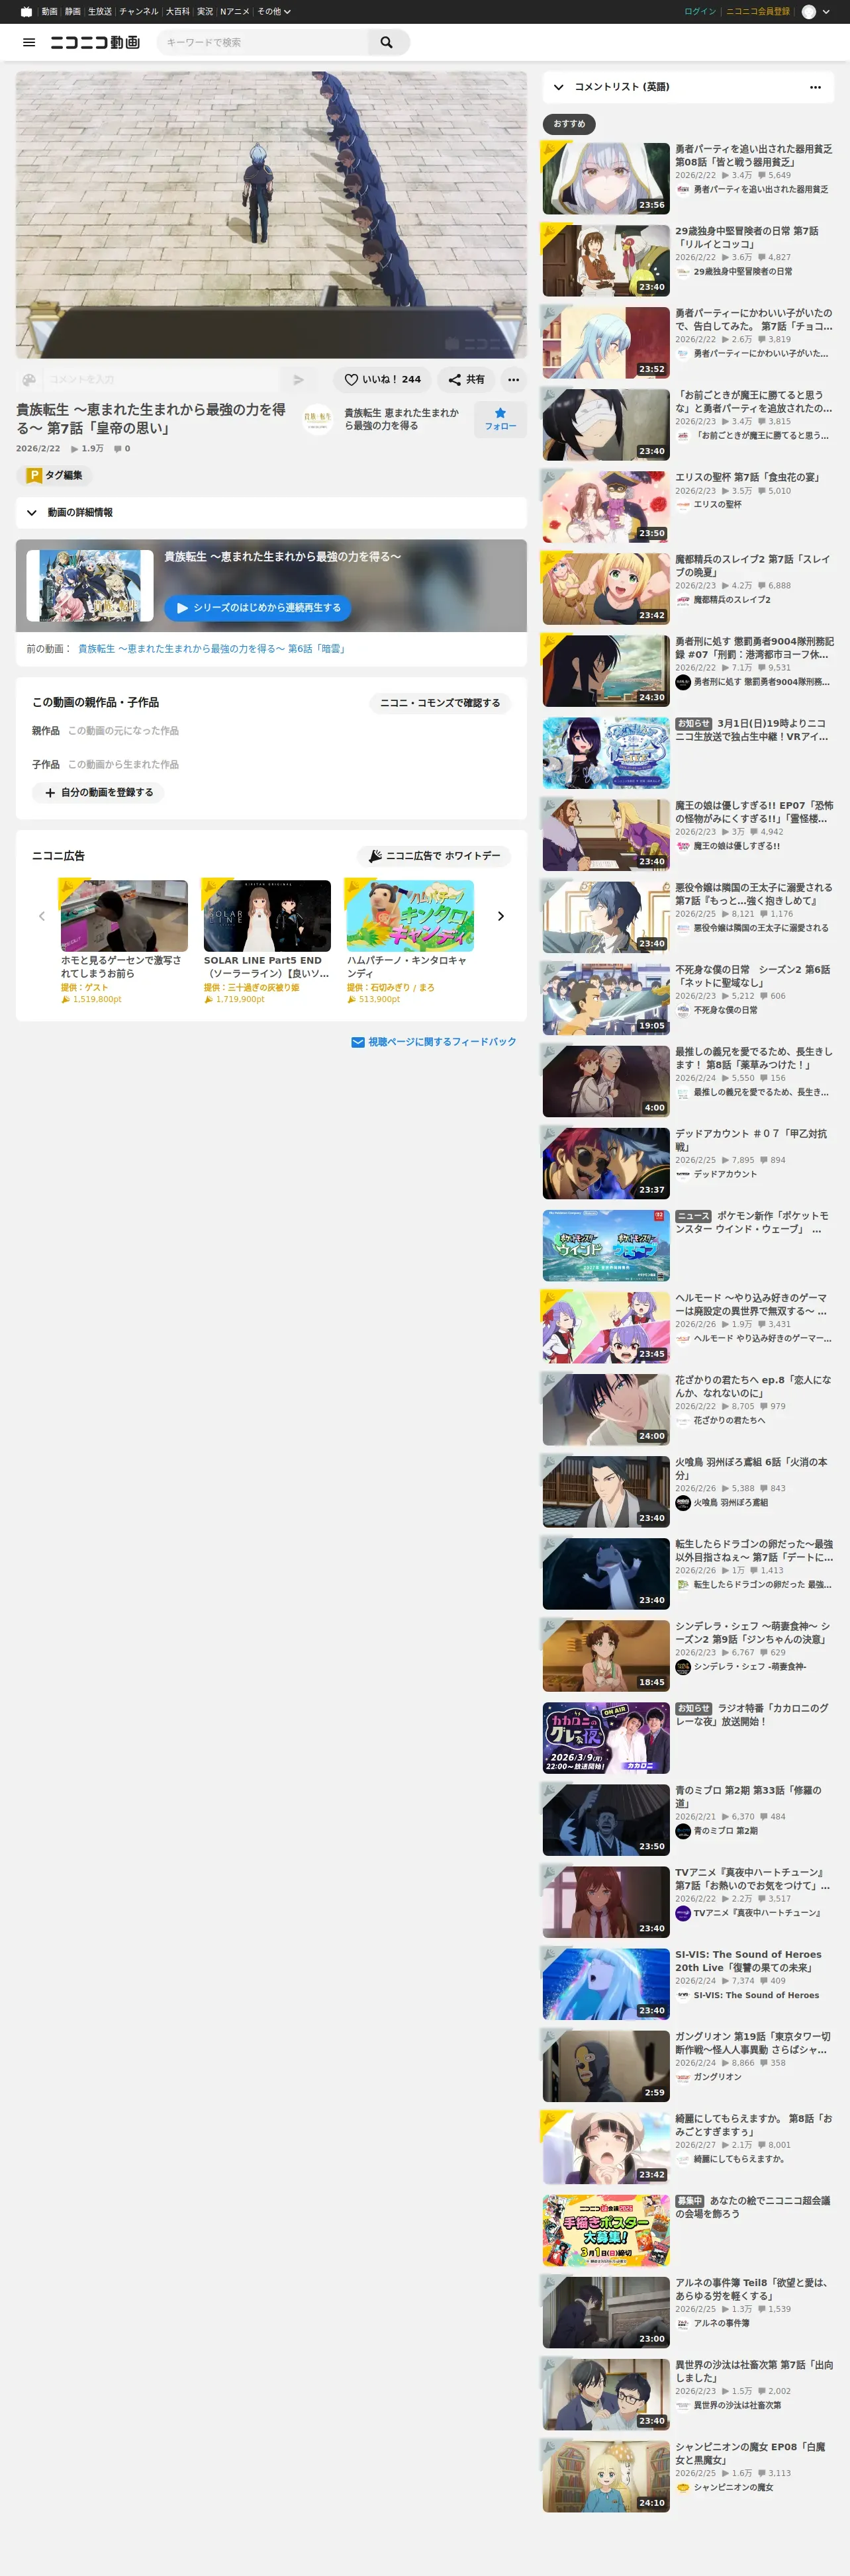The height and width of the screenshot is (2576, 850).
Task: Open the 魔王の娘は優しすぎる!! channel icon
Action: click(x=683, y=846)
